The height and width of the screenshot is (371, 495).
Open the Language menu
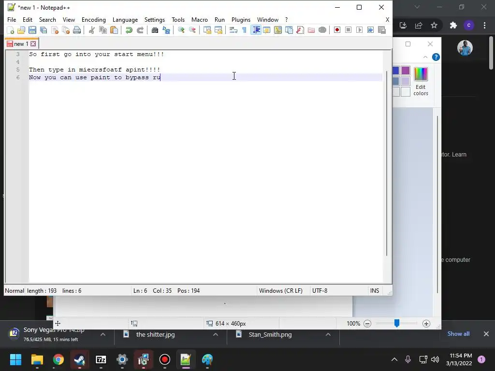125,19
